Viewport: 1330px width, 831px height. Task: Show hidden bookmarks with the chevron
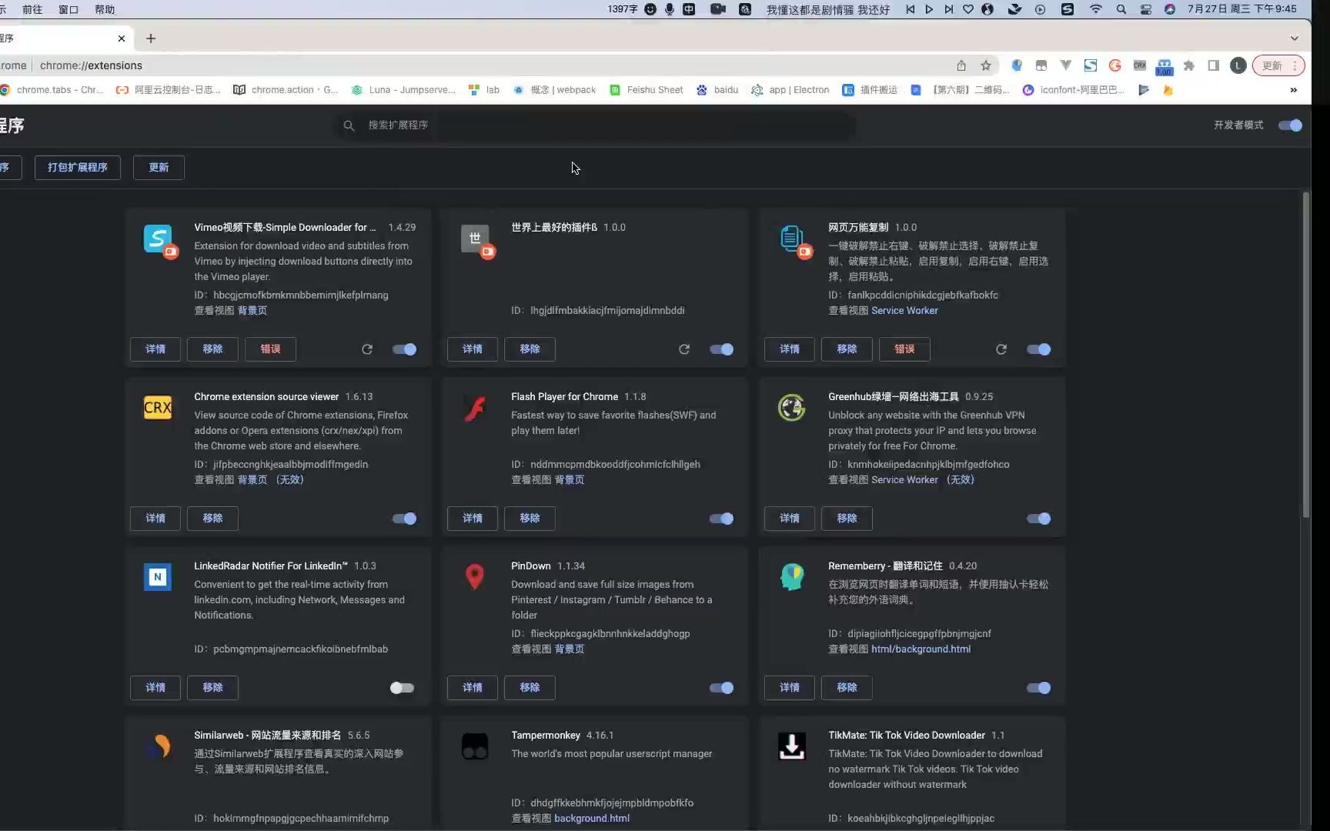pyautogui.click(x=1294, y=90)
